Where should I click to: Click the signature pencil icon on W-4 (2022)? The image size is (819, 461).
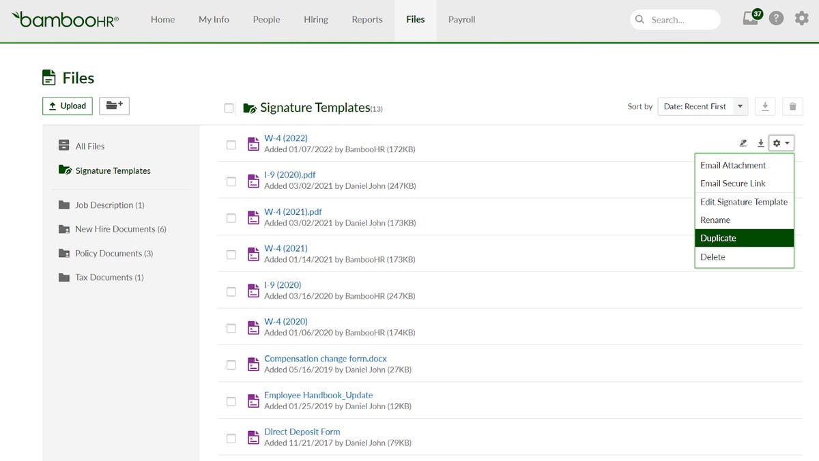[743, 143]
